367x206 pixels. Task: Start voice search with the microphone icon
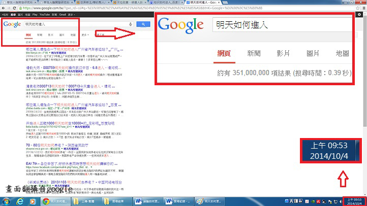click(x=130, y=24)
